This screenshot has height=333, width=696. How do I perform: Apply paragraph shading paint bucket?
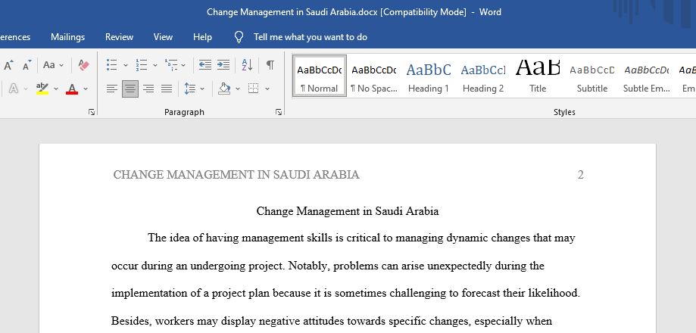tap(225, 89)
